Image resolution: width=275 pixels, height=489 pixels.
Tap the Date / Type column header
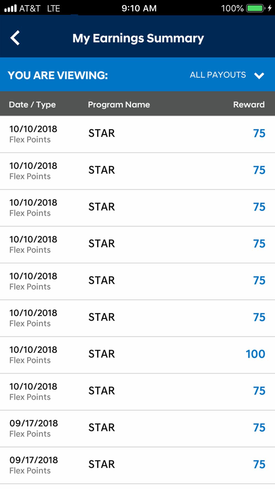(32, 105)
